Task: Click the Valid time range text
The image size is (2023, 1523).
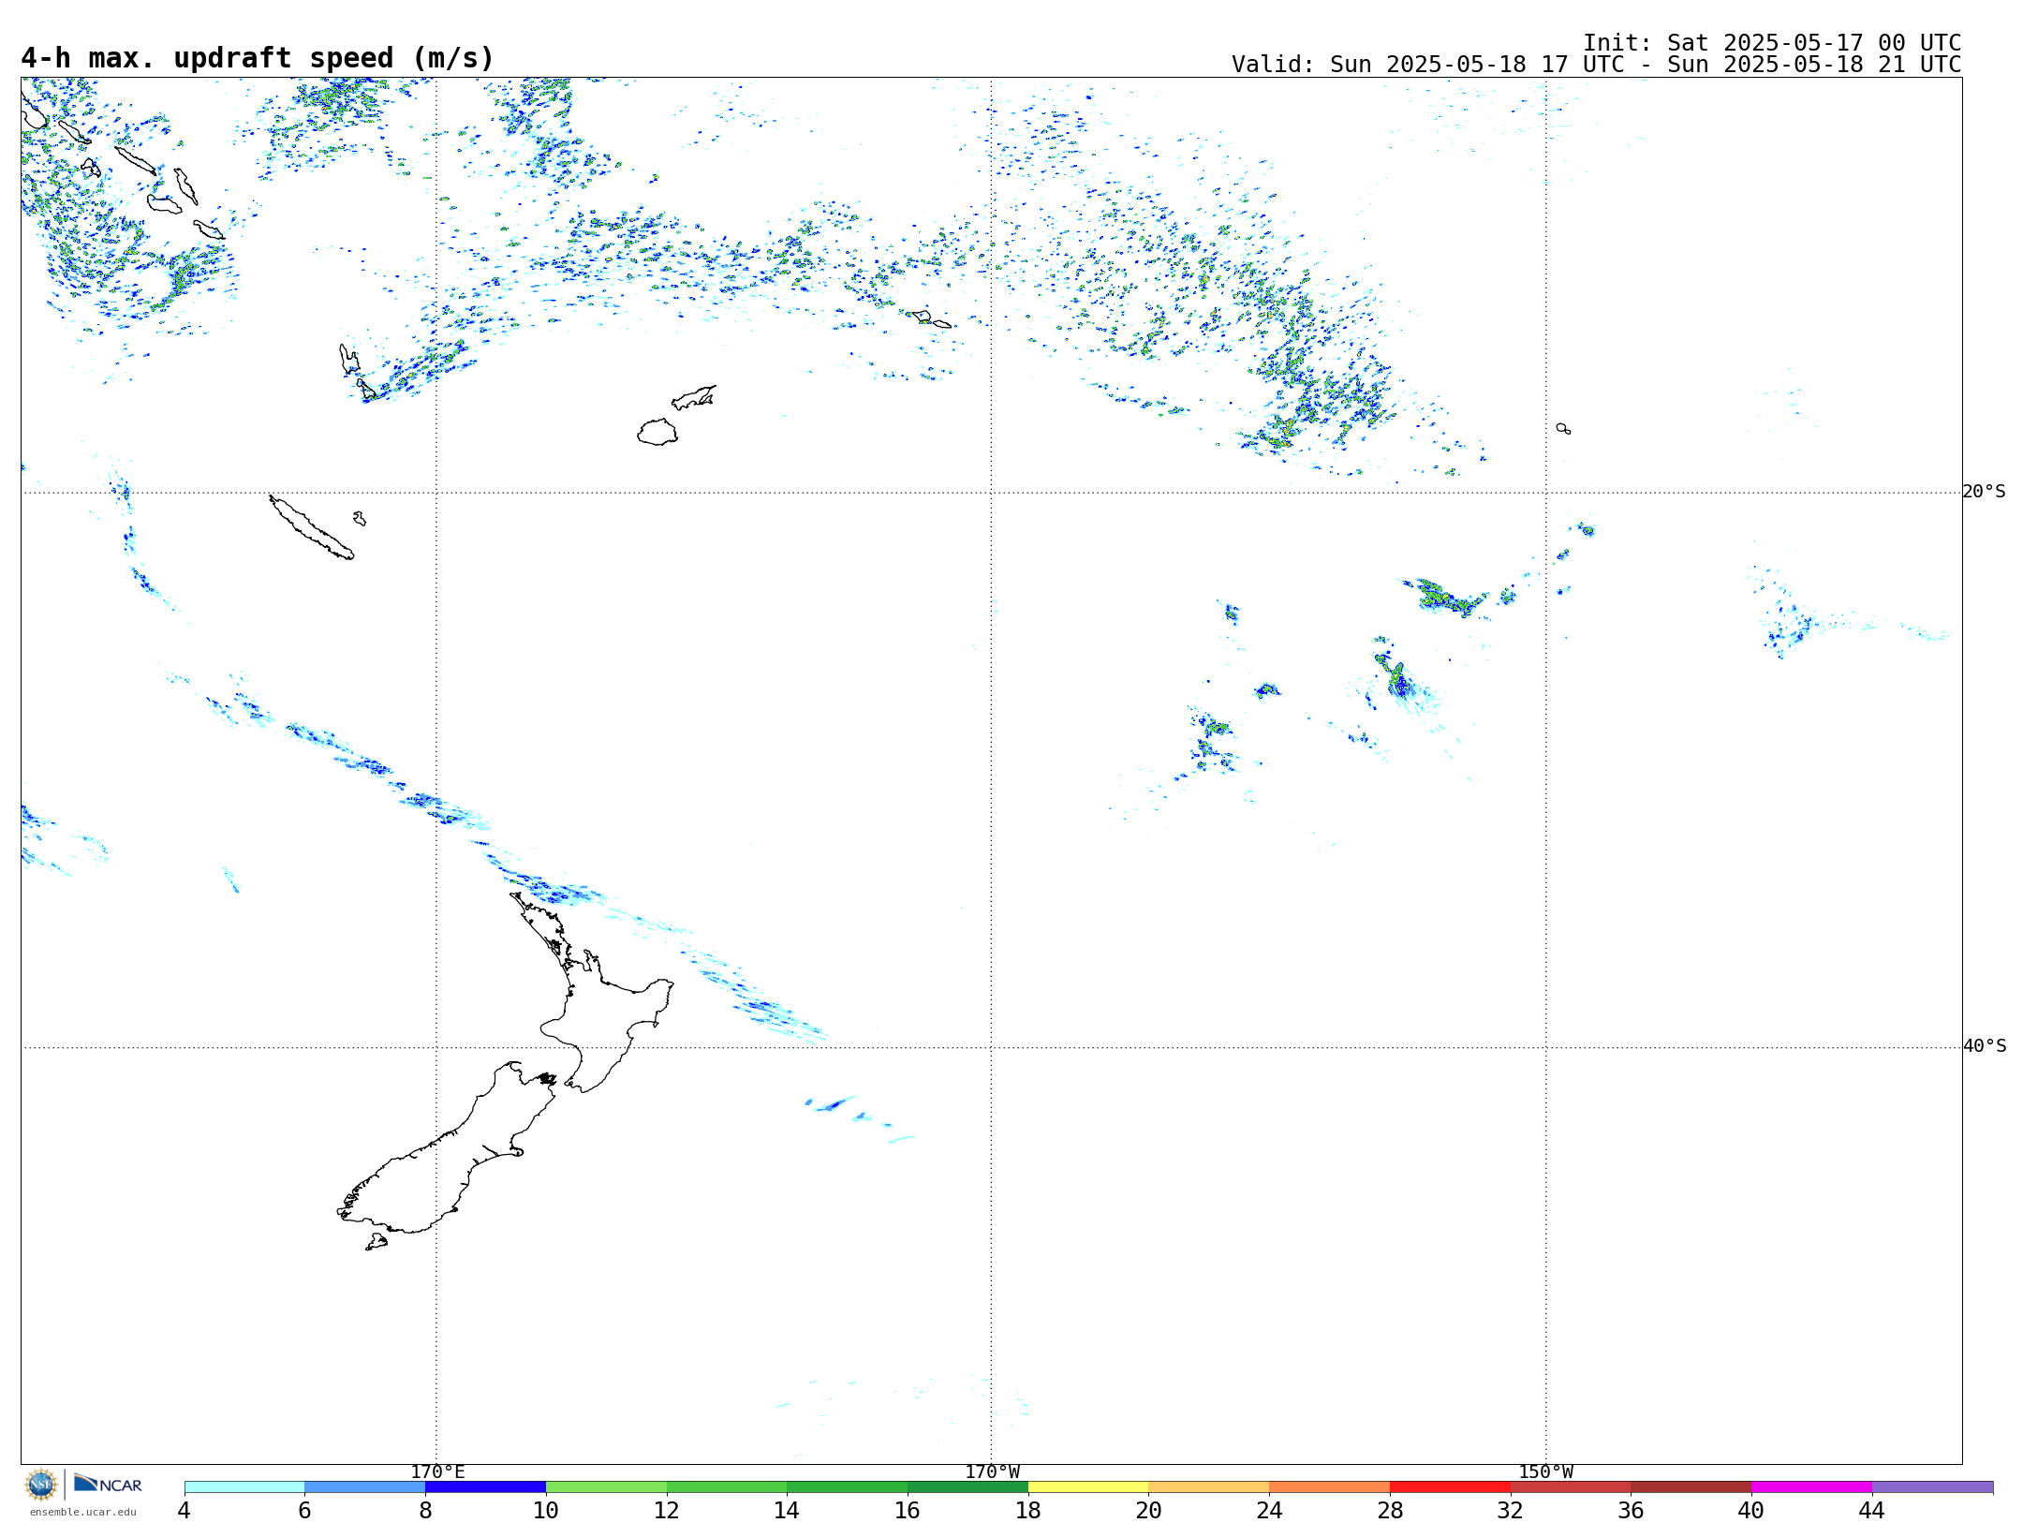Action: tap(1596, 65)
